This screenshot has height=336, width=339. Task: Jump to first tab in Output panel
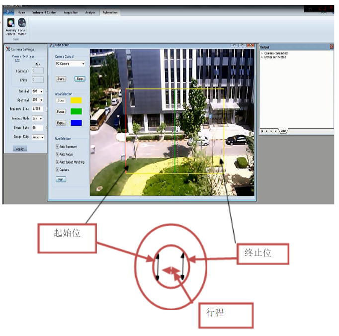262,131
